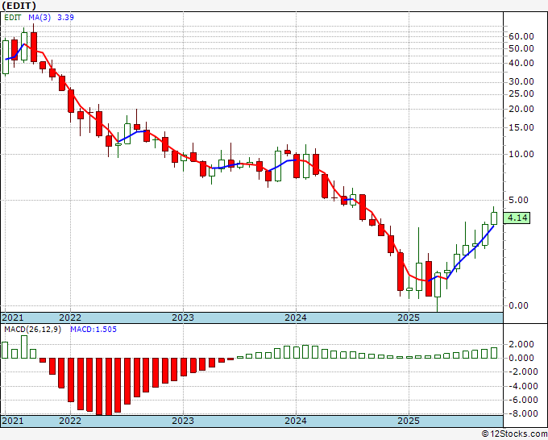This screenshot has width=548, height=440.
Task: Click the (EDIT) chart title
Action: click(x=19, y=6)
